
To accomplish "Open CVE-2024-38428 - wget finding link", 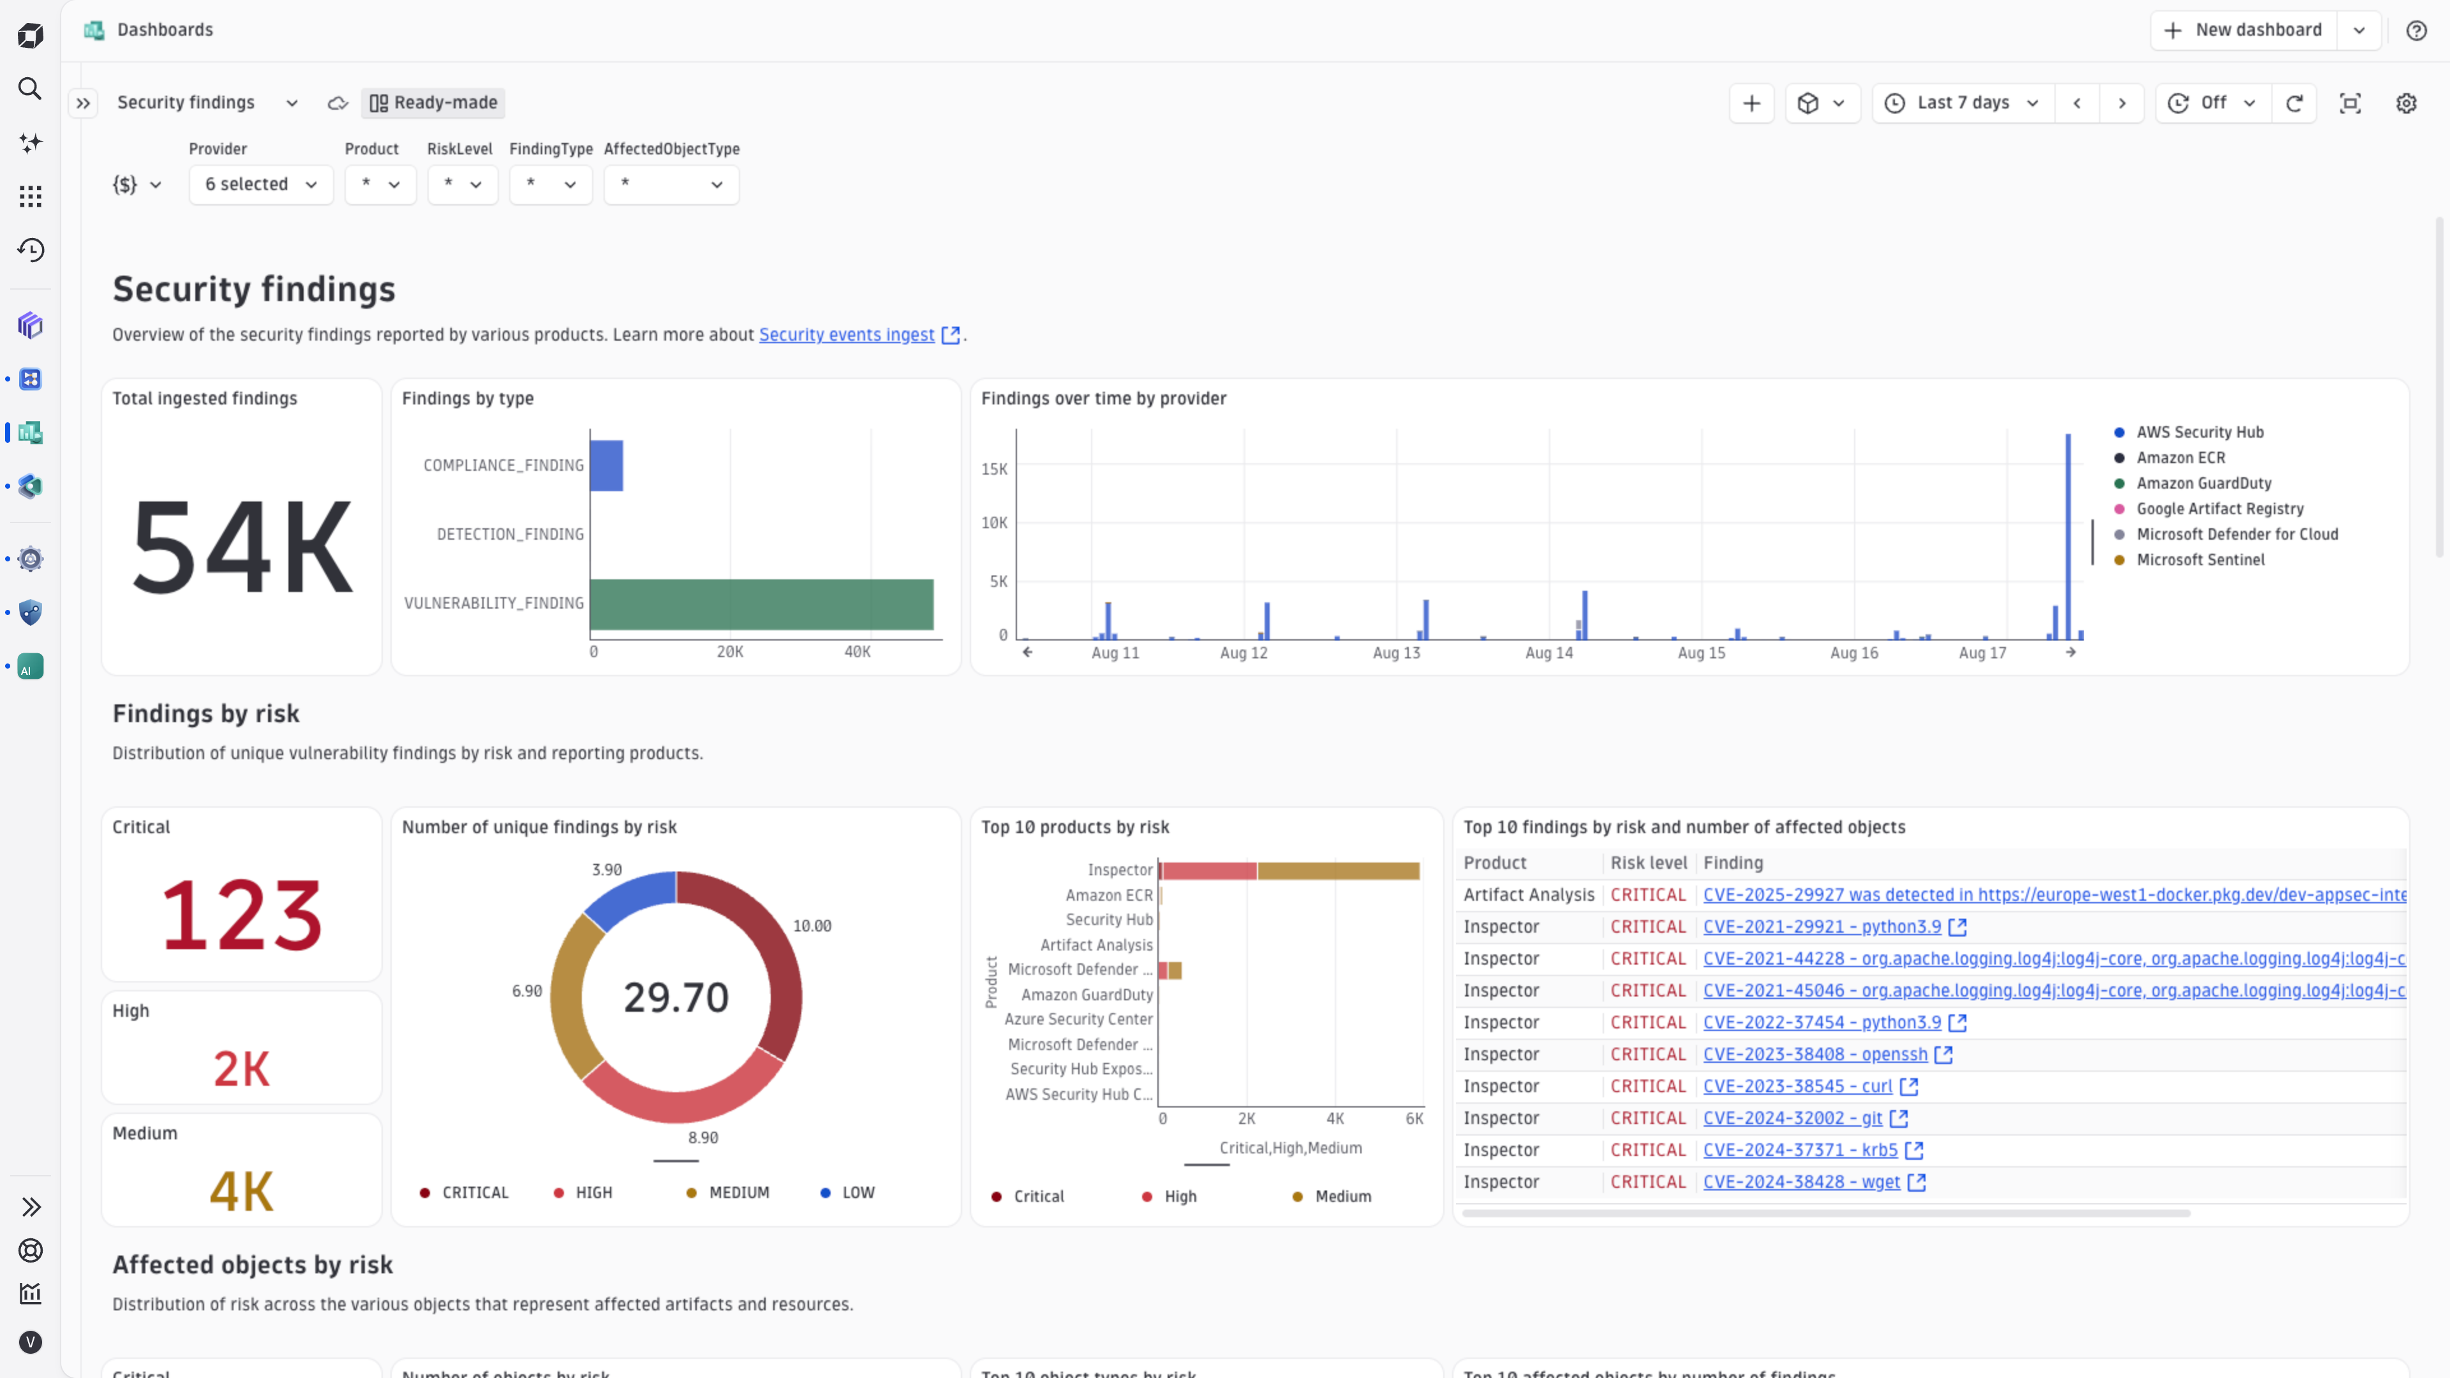I will 1814,1181.
